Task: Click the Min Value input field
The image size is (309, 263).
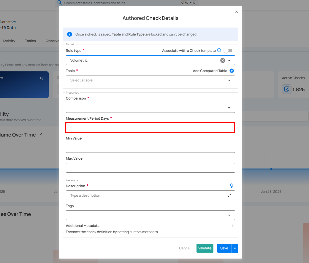Action: point(150,148)
